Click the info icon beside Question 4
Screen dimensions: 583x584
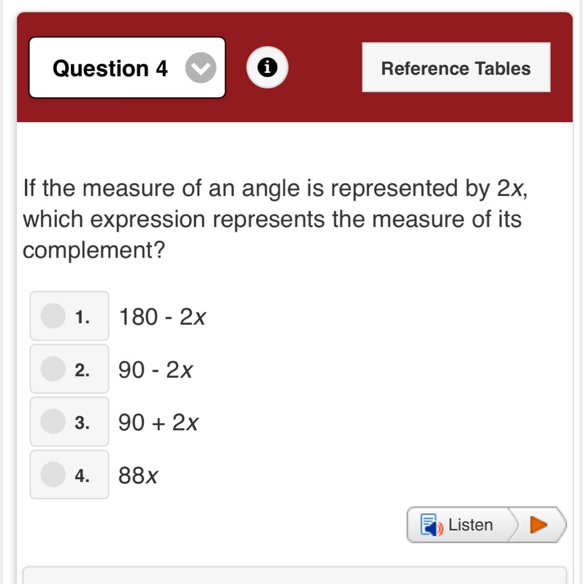(267, 67)
